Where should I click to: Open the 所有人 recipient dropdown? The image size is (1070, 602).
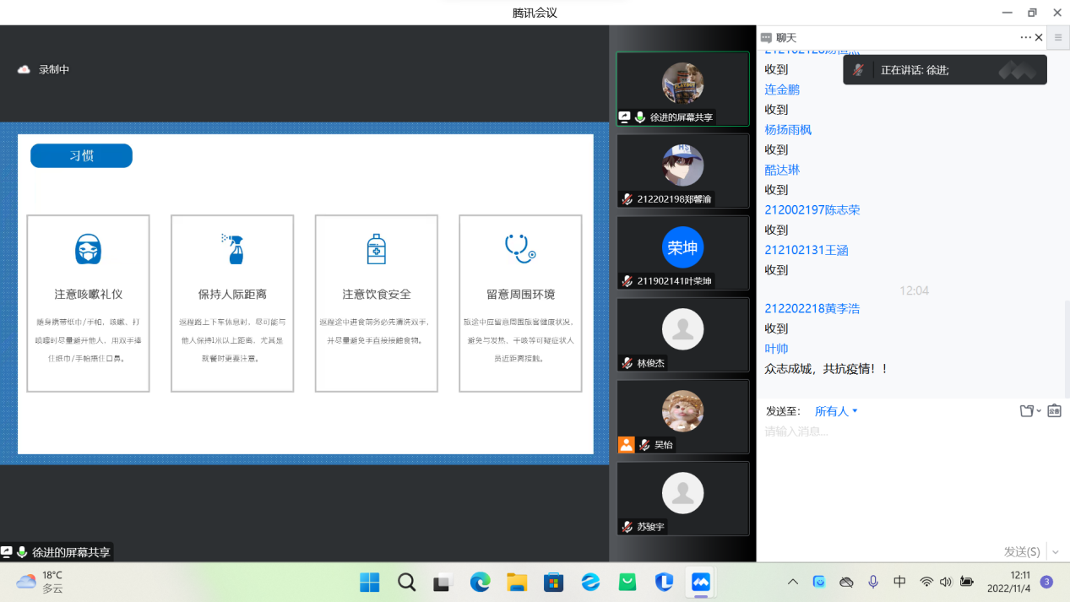[835, 410]
